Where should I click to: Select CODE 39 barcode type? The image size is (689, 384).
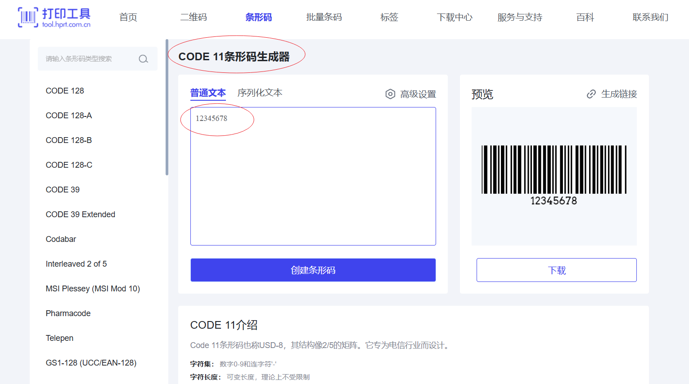[63, 190]
